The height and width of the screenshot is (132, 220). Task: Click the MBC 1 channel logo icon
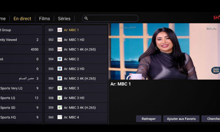(x=60, y=30)
